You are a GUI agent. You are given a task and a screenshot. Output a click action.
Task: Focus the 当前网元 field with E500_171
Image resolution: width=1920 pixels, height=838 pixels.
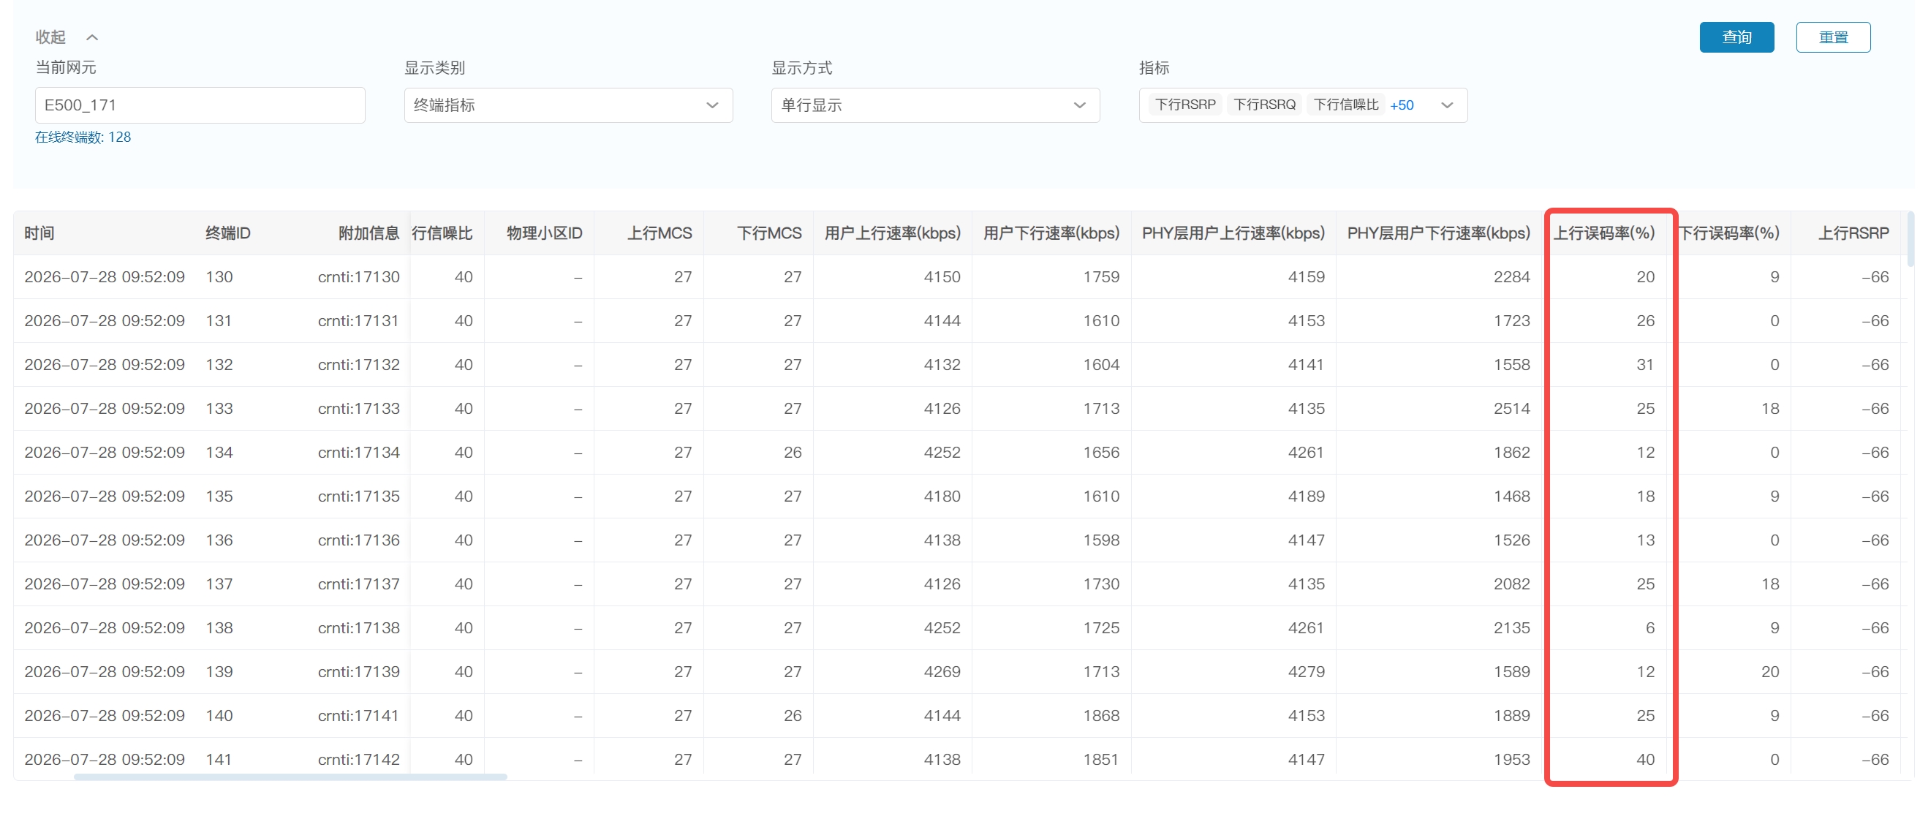(200, 105)
